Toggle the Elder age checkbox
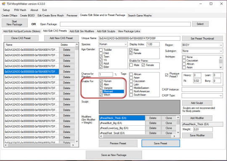227x161 pixels. (101, 67)
